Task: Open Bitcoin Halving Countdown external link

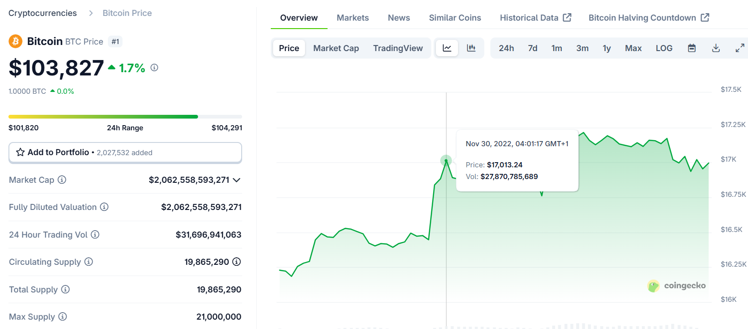Action: (649, 18)
